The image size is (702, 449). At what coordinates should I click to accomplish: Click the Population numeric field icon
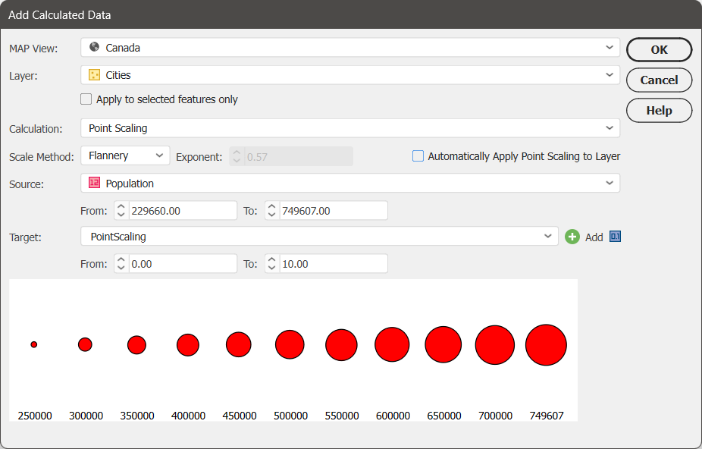(x=94, y=183)
